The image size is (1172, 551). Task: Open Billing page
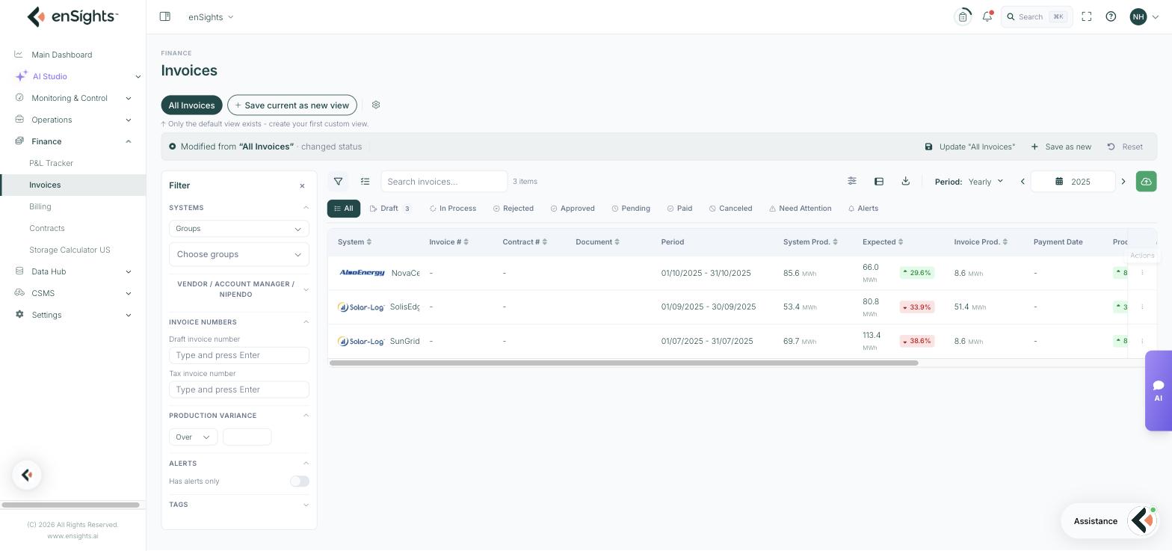pos(40,206)
